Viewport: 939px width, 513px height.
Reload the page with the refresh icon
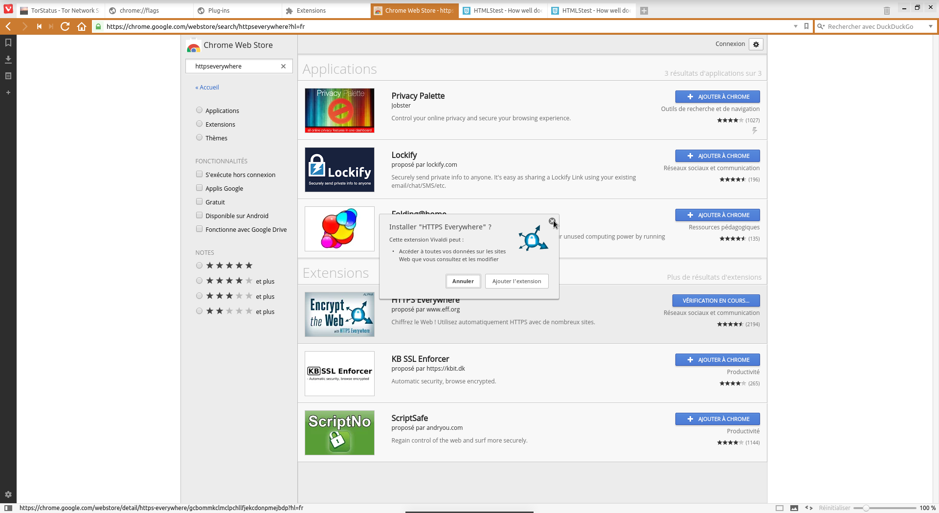(65, 26)
